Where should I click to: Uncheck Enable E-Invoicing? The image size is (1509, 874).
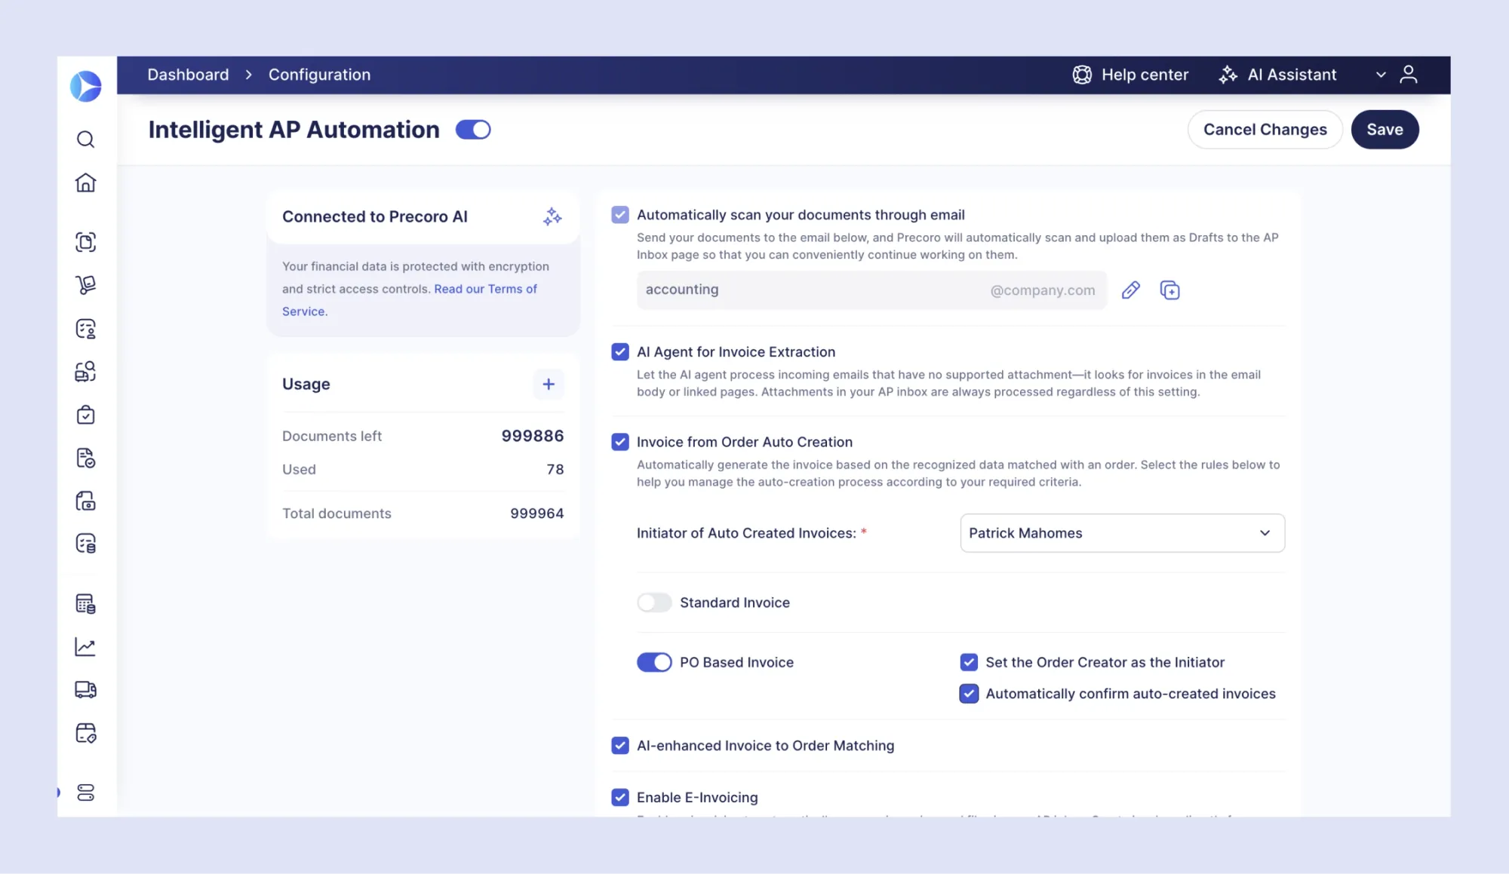click(x=620, y=798)
